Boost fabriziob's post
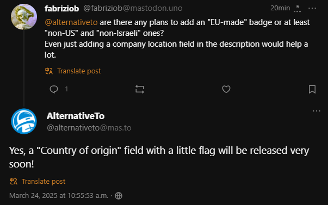328x205 pixels. tap(140, 89)
